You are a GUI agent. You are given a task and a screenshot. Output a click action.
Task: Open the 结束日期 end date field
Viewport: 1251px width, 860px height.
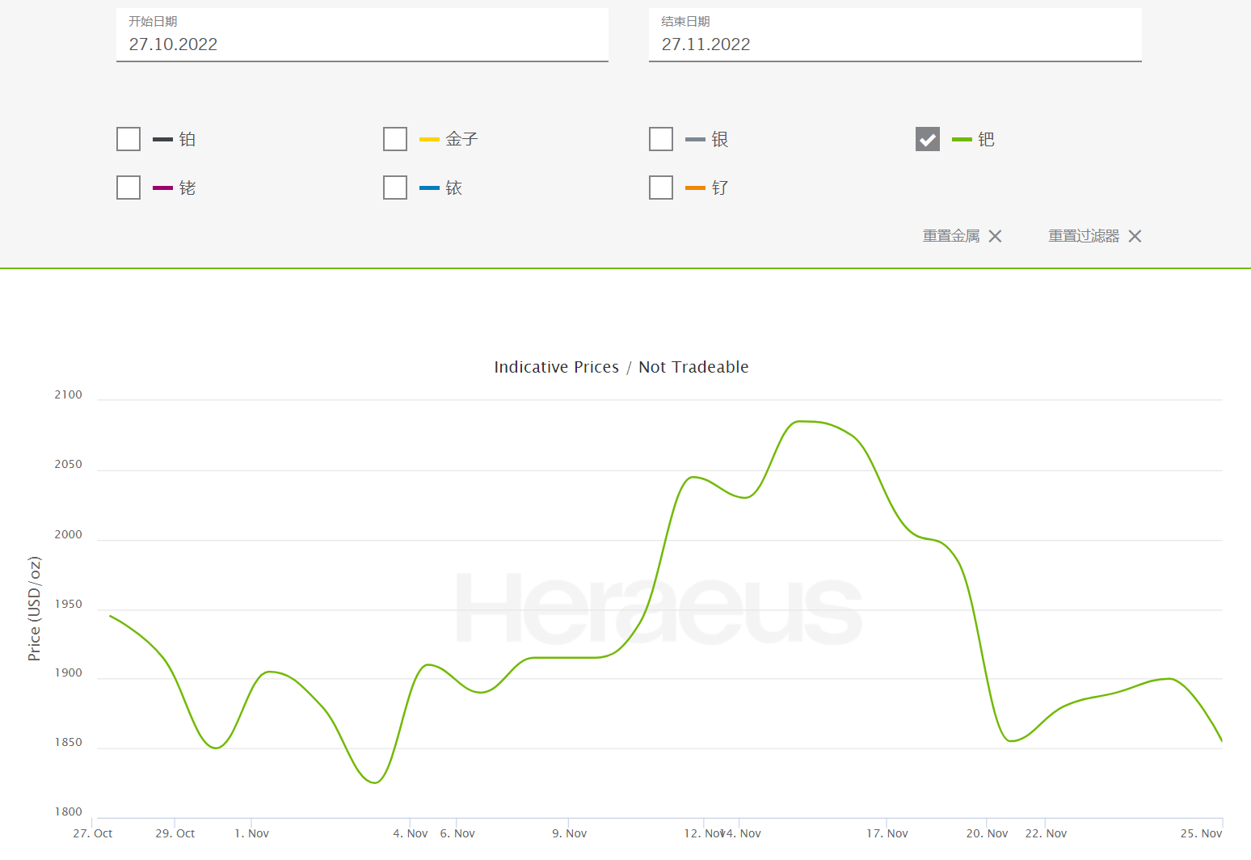[895, 35]
